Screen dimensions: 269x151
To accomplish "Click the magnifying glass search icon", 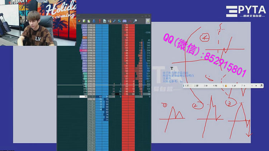I will click(x=135, y=21).
